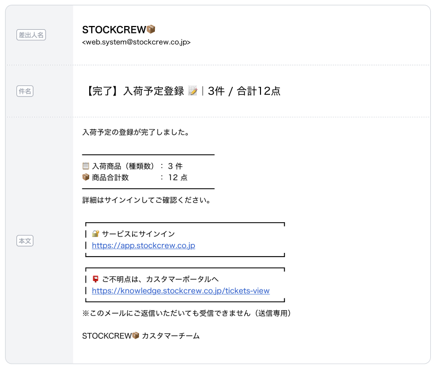Click the 差出人名 label badge
The width and height of the screenshot is (435, 369).
coord(31,35)
